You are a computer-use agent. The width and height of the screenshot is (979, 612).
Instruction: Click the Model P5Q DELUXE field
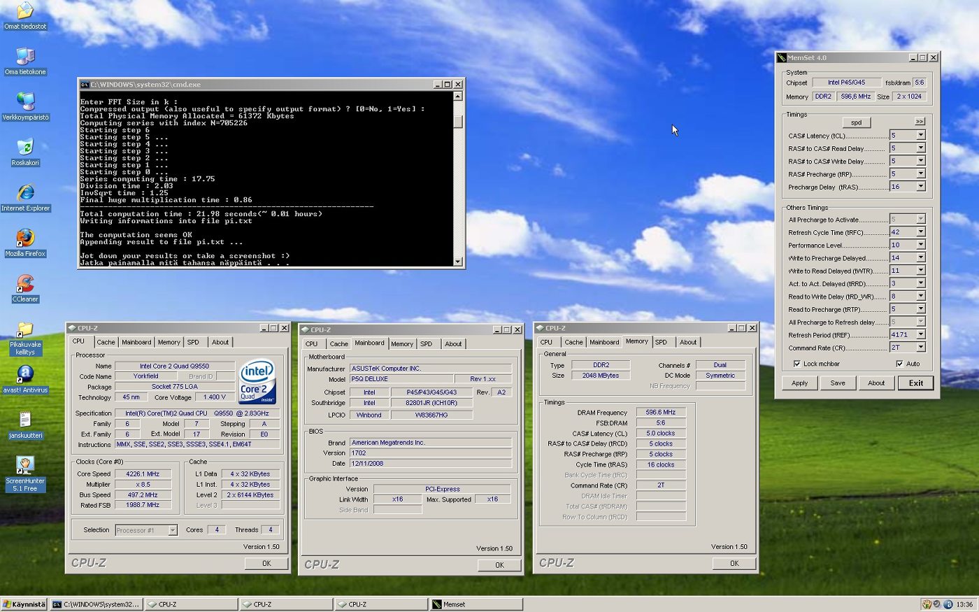pyautogui.click(x=401, y=379)
